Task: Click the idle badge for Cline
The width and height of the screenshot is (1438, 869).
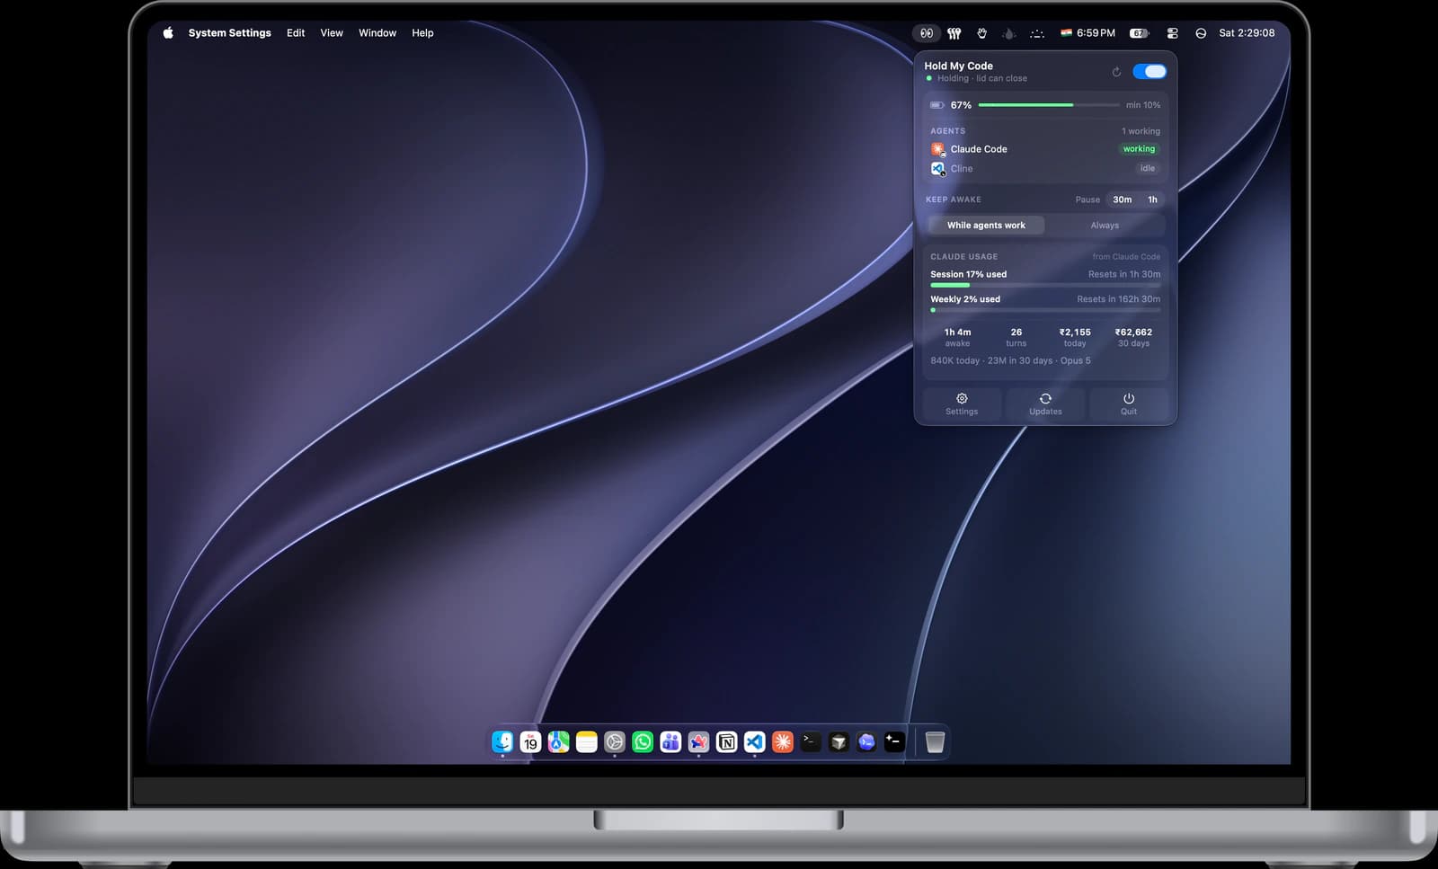Action: [1148, 169]
